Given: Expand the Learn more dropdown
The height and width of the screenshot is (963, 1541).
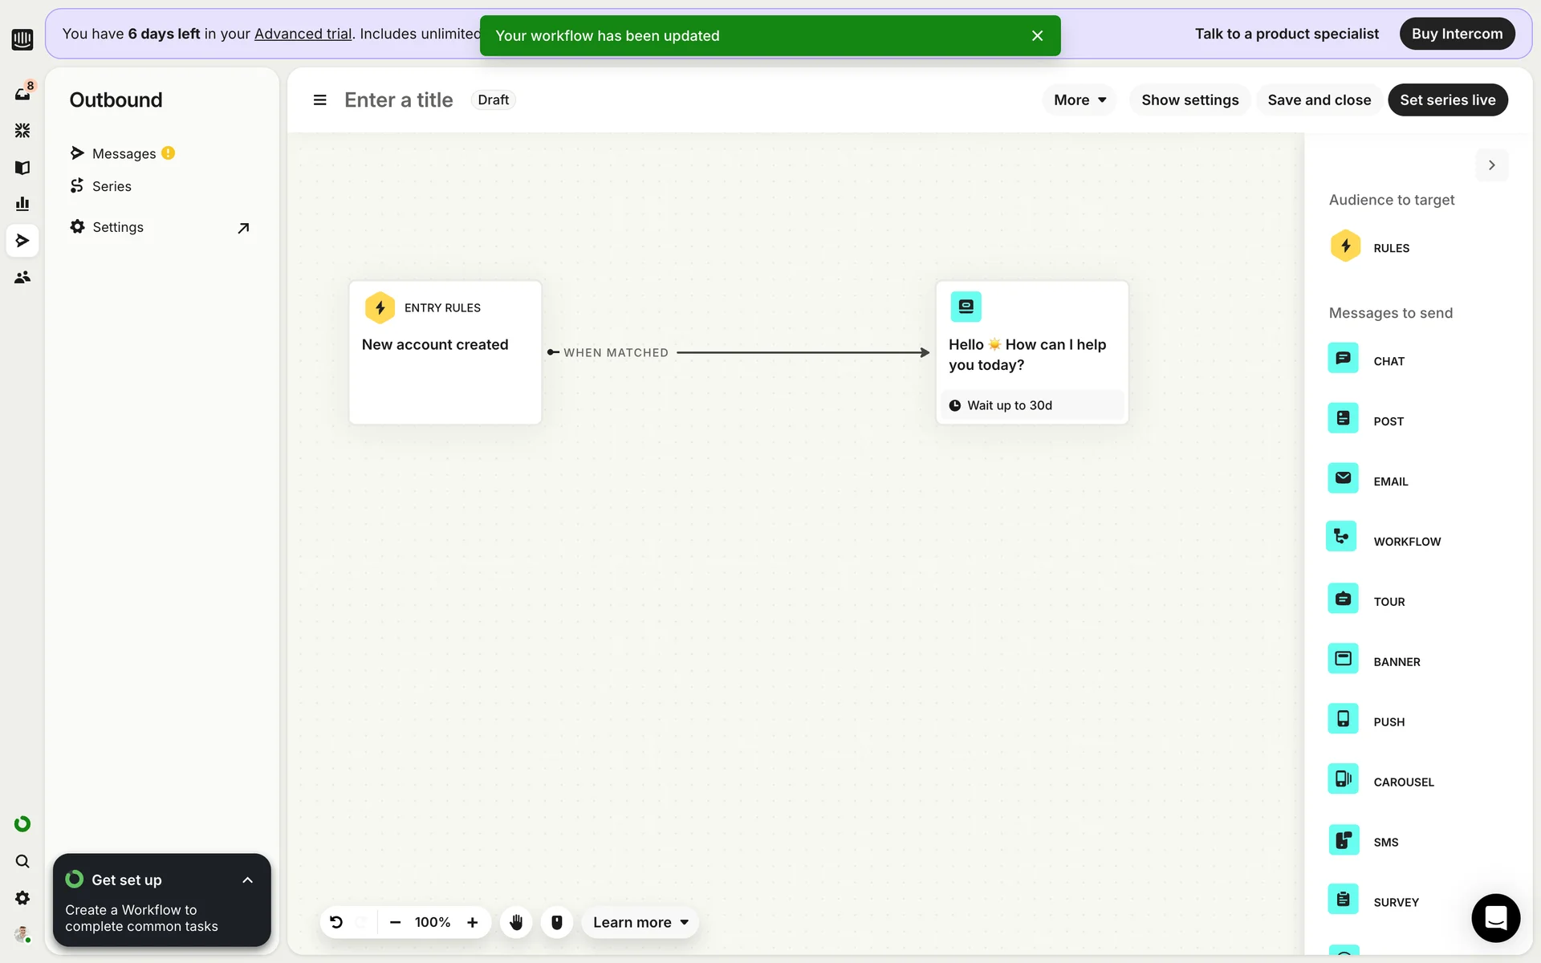Looking at the screenshot, I should [640, 922].
